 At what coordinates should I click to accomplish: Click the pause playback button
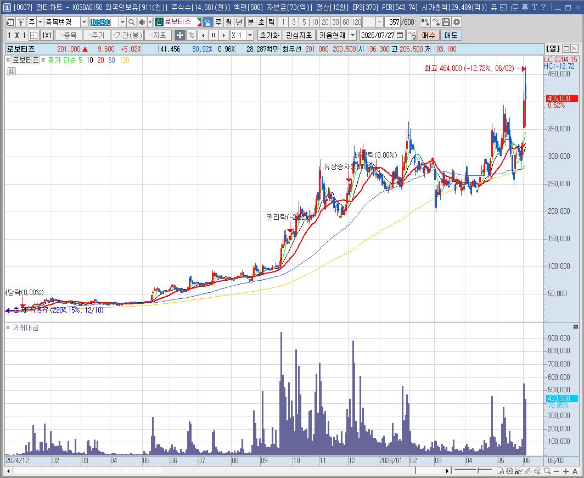coord(214,35)
